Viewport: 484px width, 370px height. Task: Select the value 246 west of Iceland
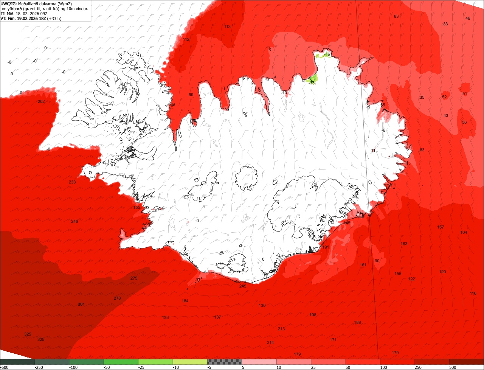pos(74,221)
